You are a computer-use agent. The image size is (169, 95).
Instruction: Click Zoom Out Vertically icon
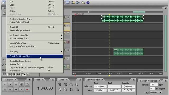[77, 89]
